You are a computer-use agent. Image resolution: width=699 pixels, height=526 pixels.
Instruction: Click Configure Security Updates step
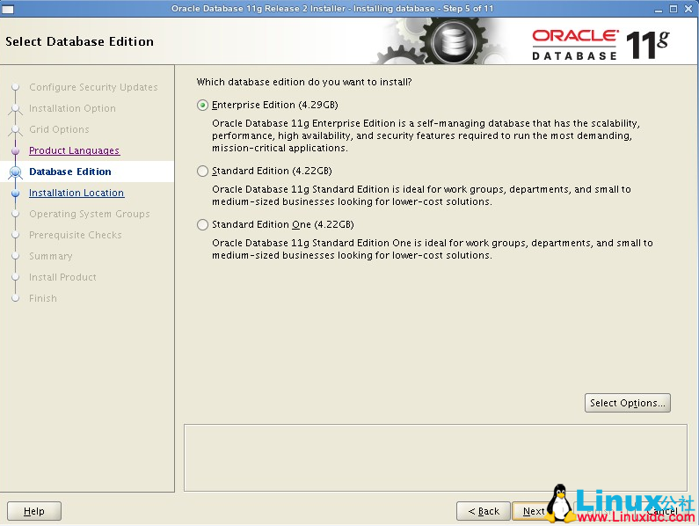93,87
